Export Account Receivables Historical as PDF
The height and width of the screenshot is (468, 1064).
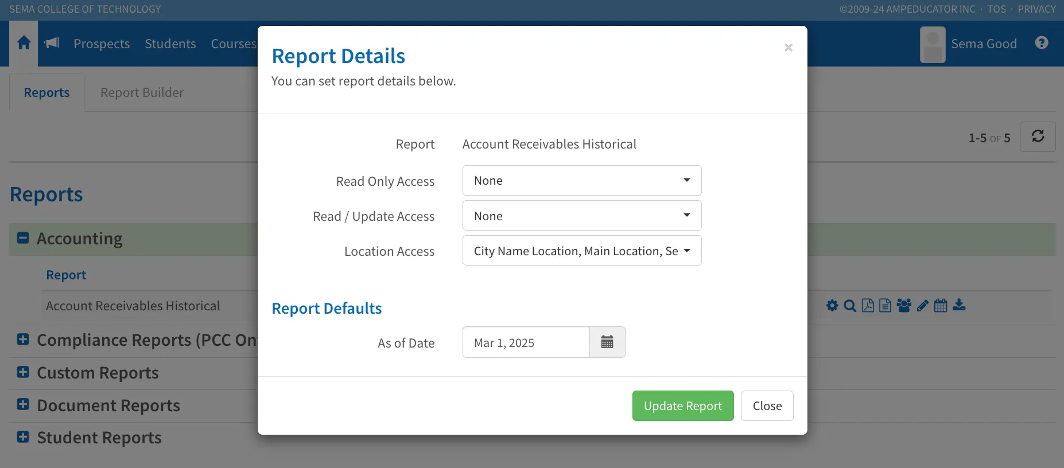[868, 306]
